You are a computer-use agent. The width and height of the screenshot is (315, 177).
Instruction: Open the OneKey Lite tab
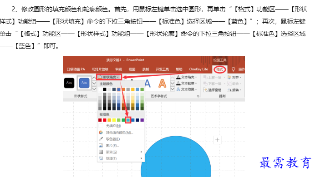tap(198, 69)
